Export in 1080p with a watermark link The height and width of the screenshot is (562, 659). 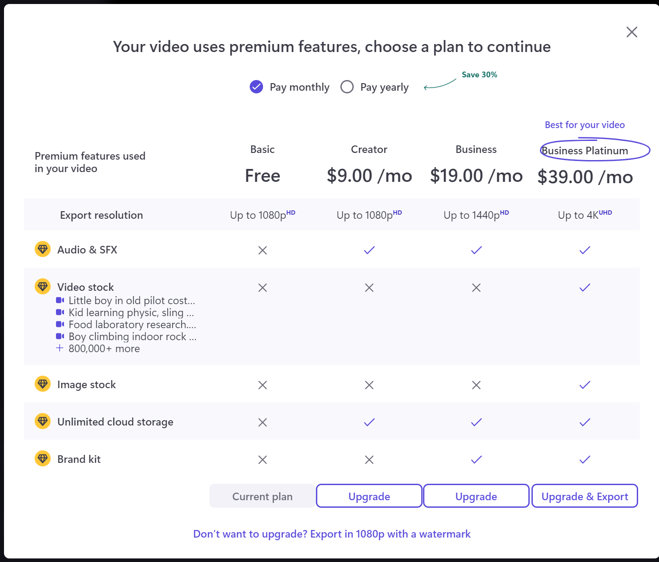click(332, 534)
